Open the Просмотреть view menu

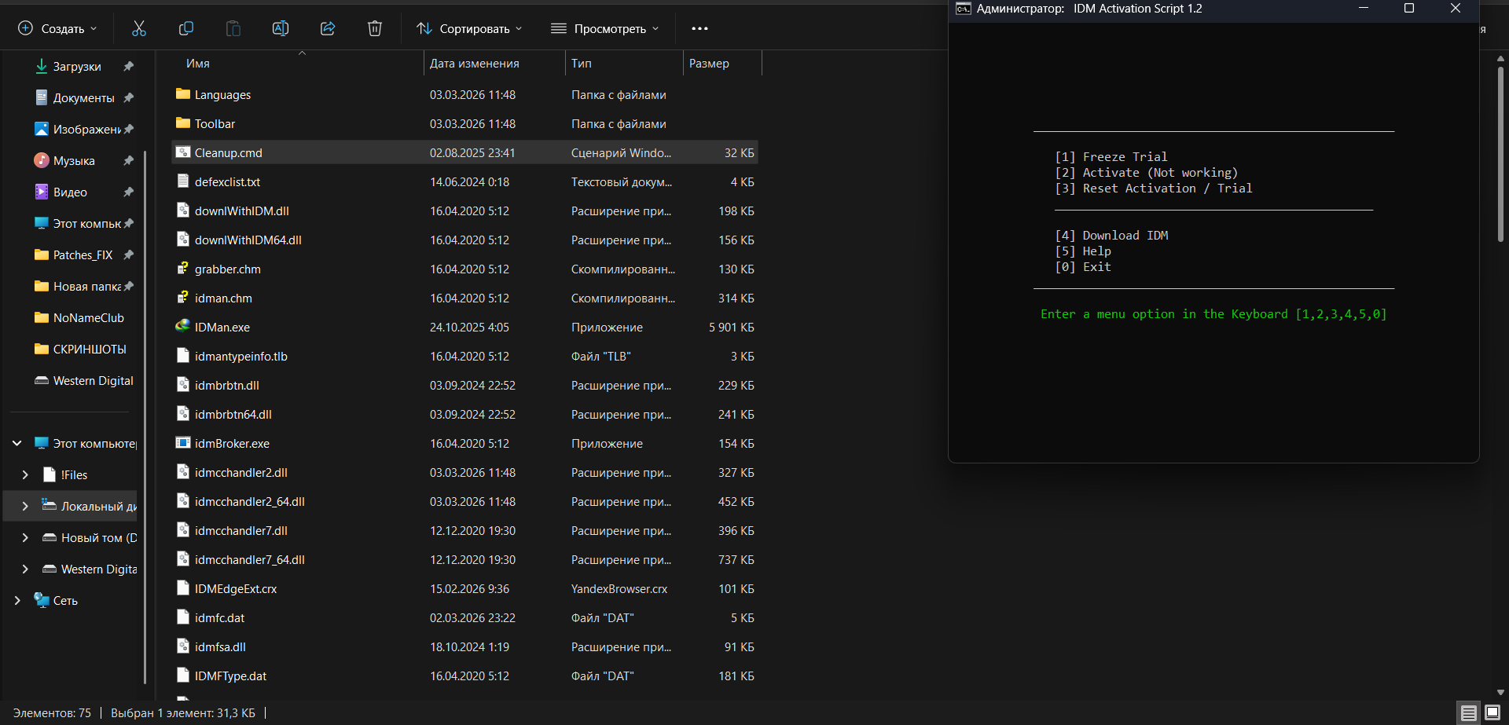[x=605, y=28]
